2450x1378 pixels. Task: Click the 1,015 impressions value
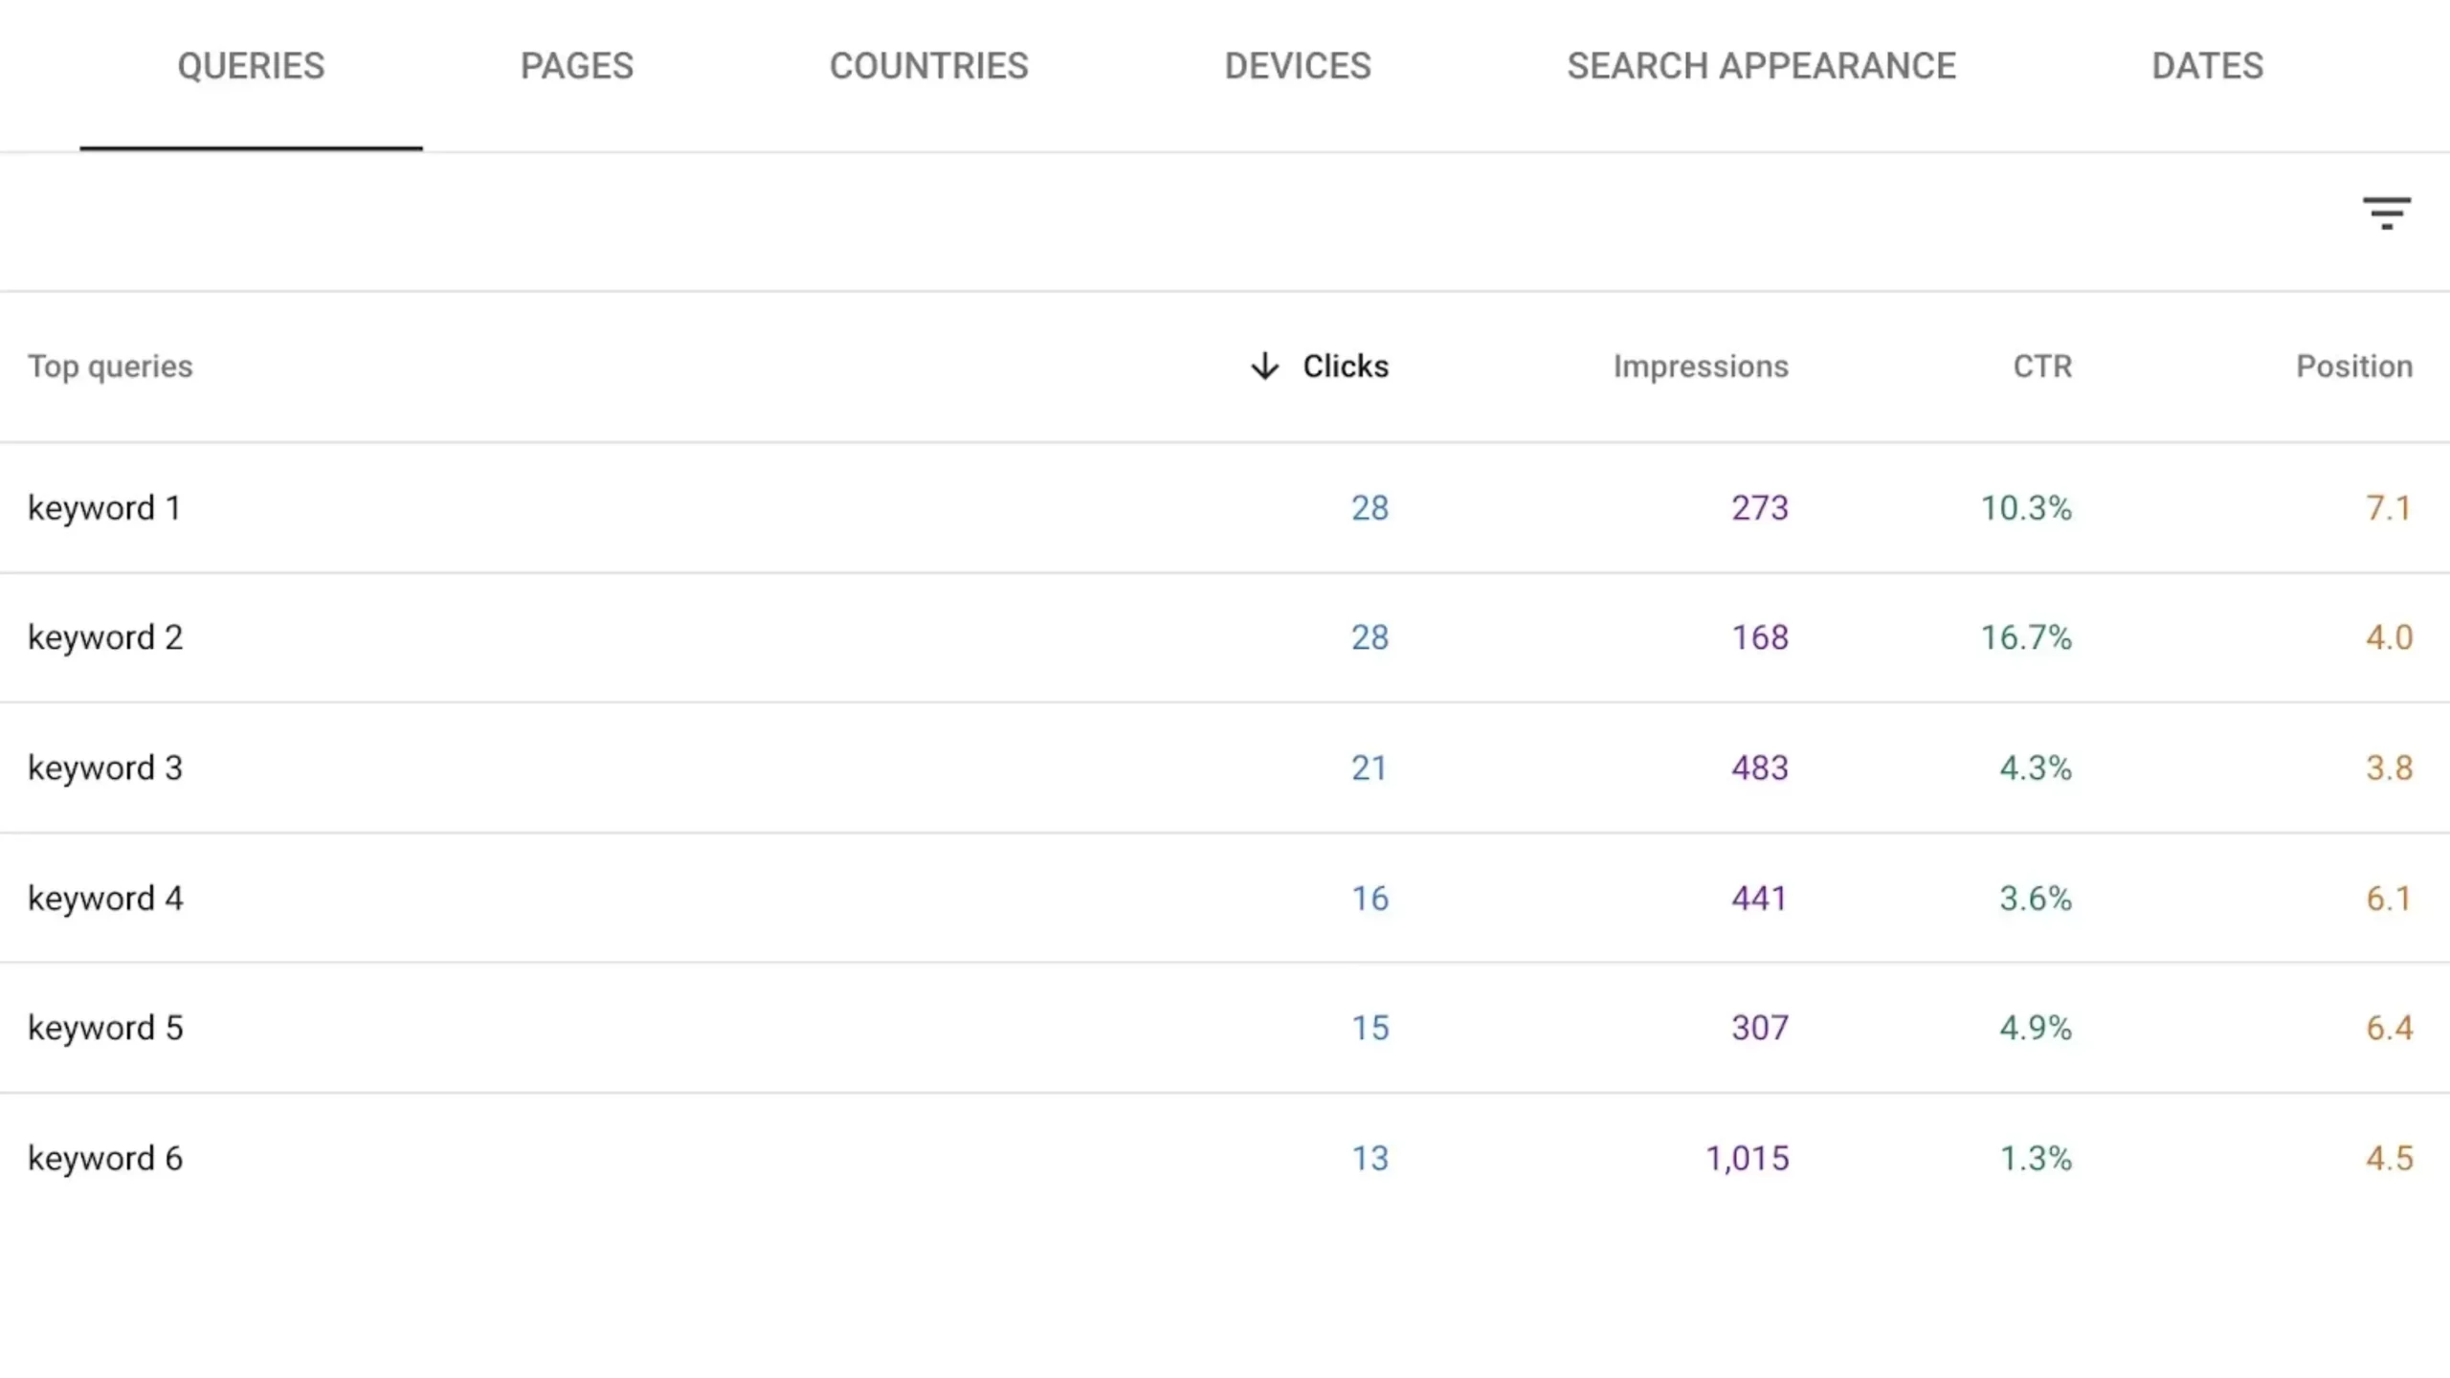[1747, 1158]
